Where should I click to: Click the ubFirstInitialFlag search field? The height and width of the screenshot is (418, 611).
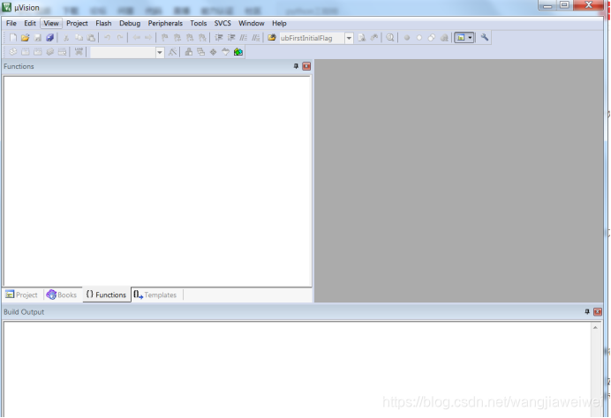click(x=312, y=38)
